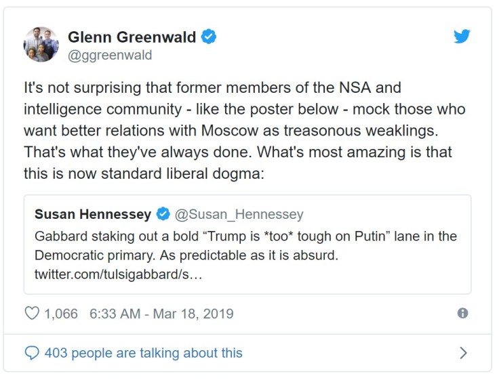
Task: Open the @Susan_Hennessey handle
Action: tap(239, 215)
